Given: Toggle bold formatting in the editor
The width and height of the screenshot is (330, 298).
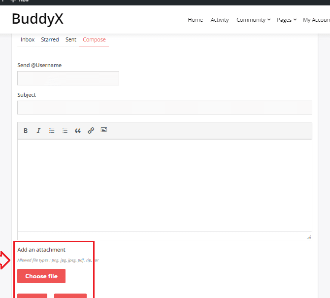Looking at the screenshot, I should [x=26, y=131].
